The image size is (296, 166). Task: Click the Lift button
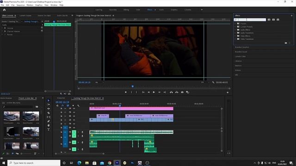click(171, 92)
